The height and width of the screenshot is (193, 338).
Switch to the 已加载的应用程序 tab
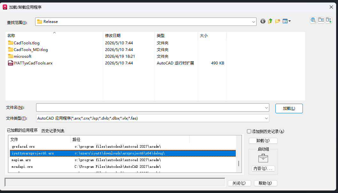click(22, 130)
